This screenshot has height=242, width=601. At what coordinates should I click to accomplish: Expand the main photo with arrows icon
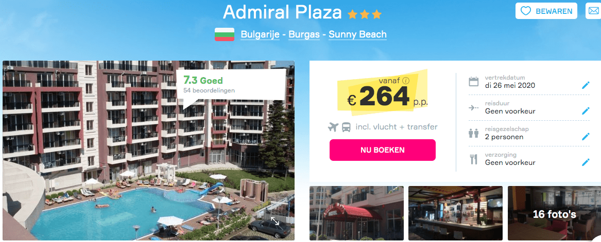point(275,221)
